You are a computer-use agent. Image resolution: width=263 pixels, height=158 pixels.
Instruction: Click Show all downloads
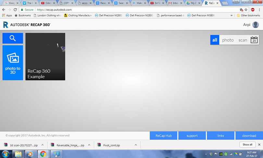[x=247, y=145]
